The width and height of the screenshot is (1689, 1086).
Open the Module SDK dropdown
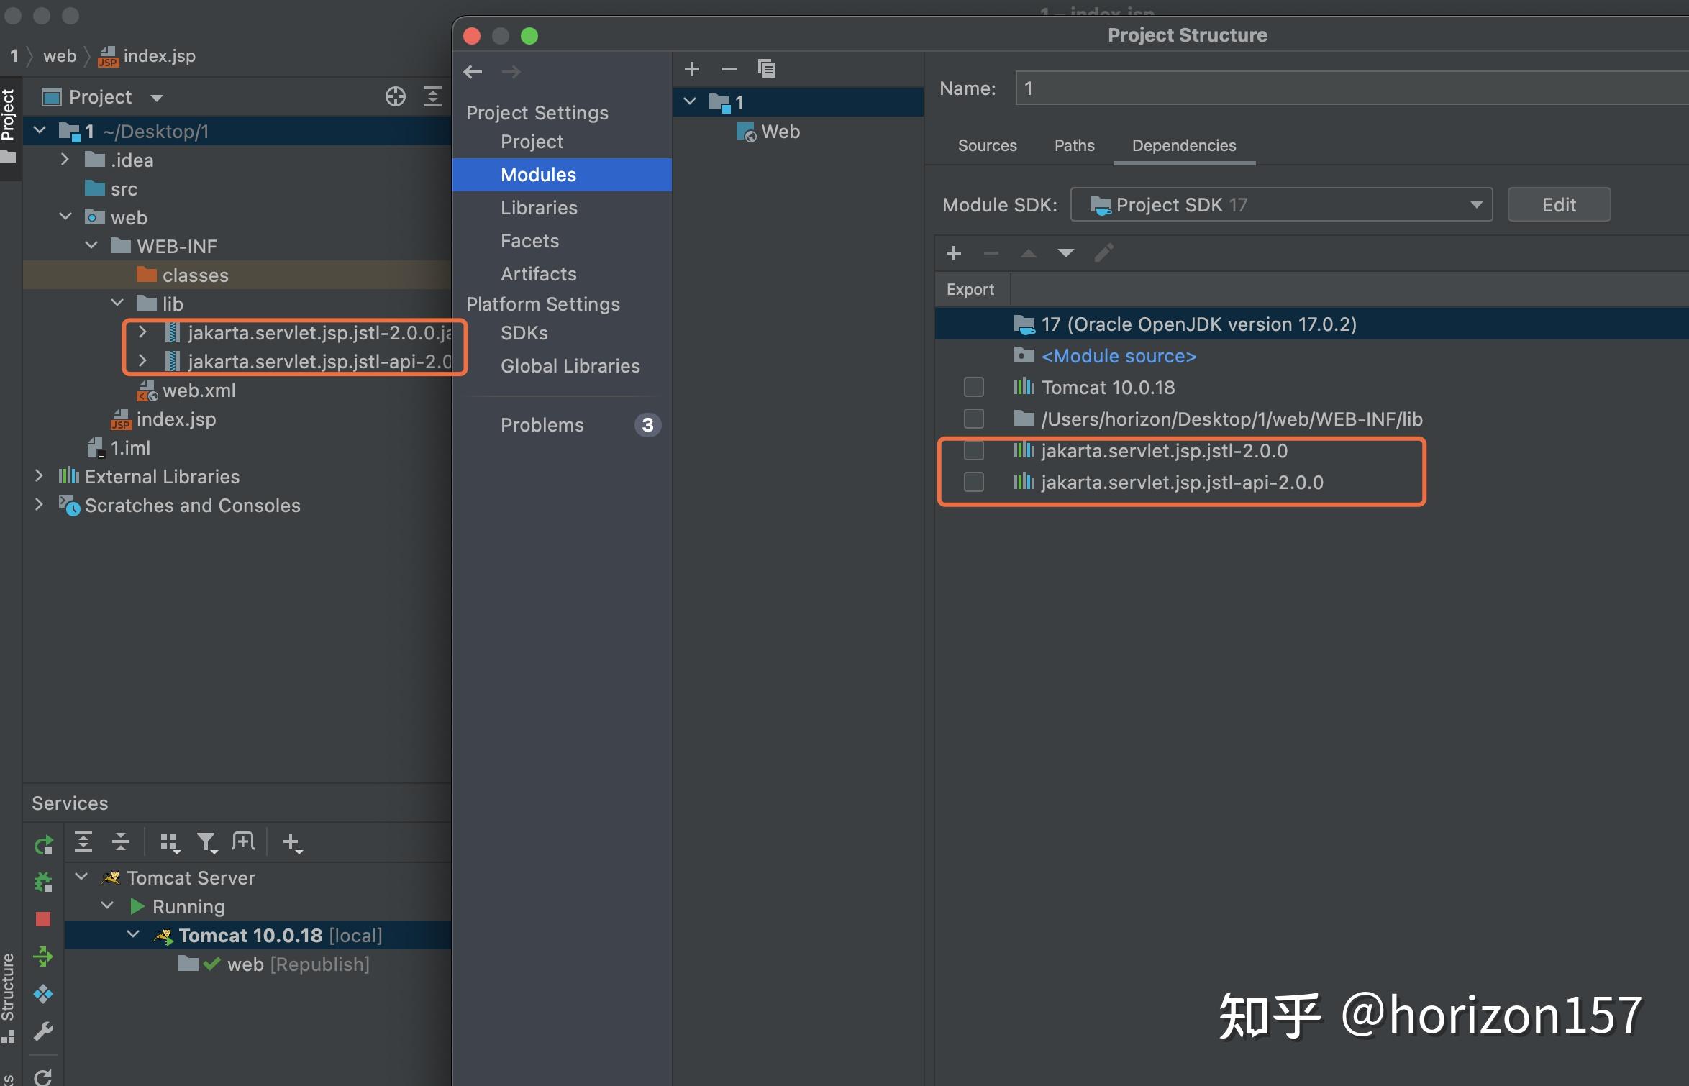point(1280,205)
